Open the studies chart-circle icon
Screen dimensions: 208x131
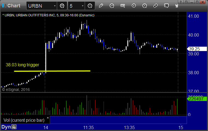click(x=112, y=6)
